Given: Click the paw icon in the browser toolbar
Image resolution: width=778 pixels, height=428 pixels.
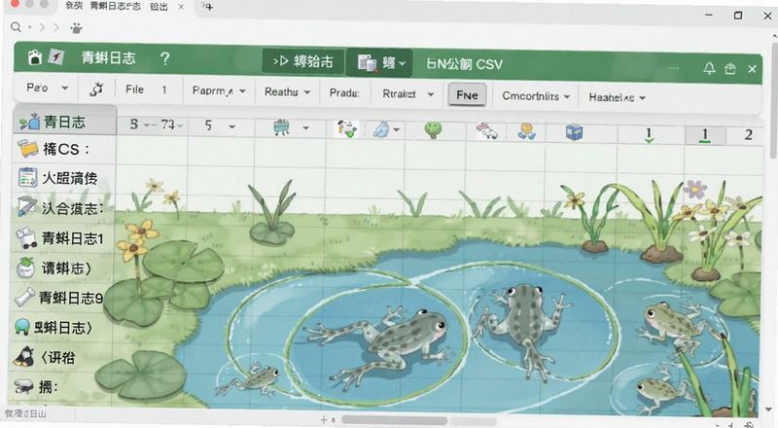Looking at the screenshot, I should click(x=76, y=28).
